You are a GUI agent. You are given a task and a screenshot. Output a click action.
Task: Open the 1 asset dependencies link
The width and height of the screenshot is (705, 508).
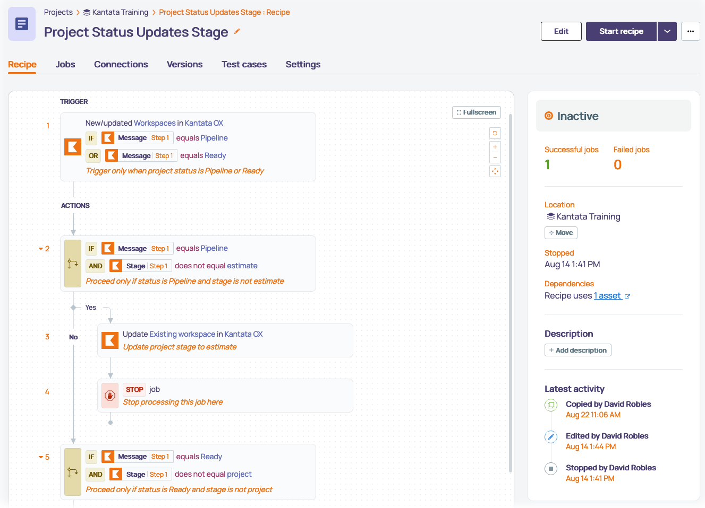pos(607,296)
